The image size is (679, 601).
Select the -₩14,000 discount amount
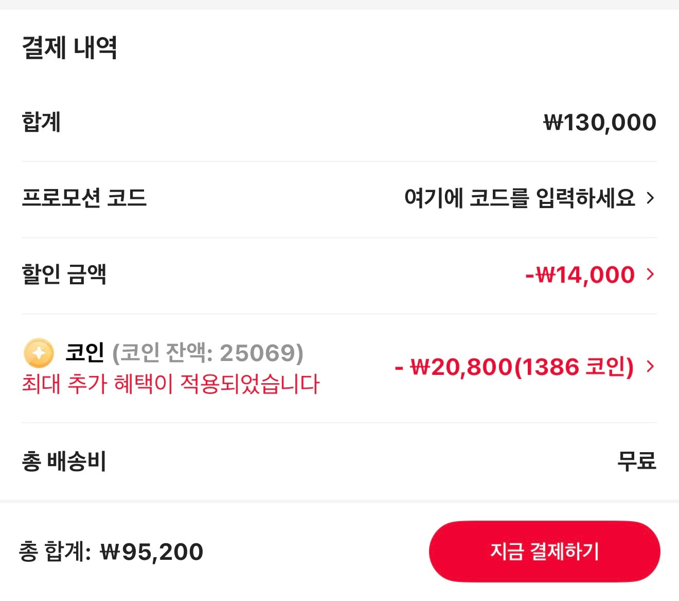click(580, 274)
